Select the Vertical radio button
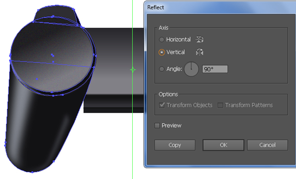This screenshot has height=179, width=296. [x=162, y=52]
